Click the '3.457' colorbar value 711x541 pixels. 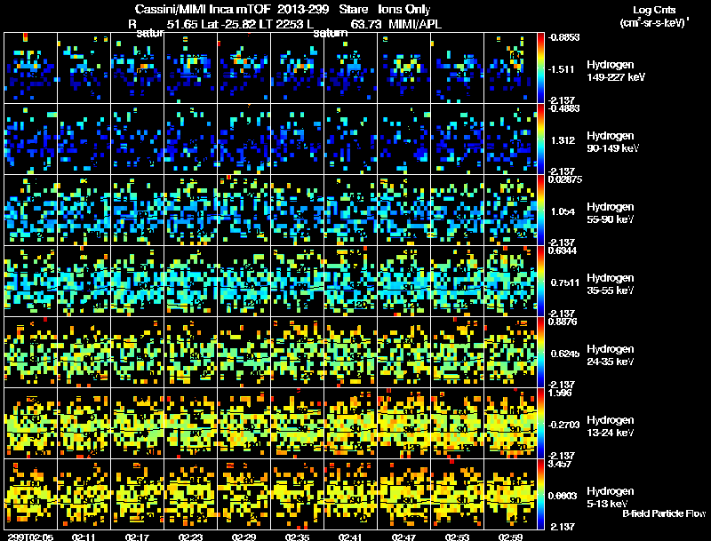(560, 464)
